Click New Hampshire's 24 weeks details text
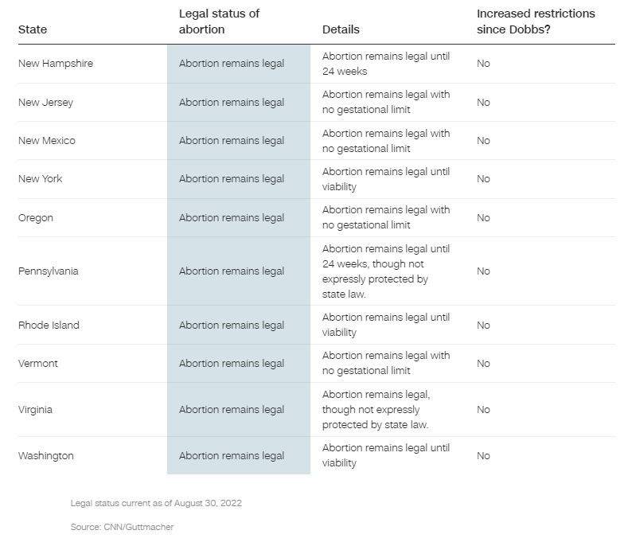The height and width of the screenshot is (542, 624). (386, 64)
